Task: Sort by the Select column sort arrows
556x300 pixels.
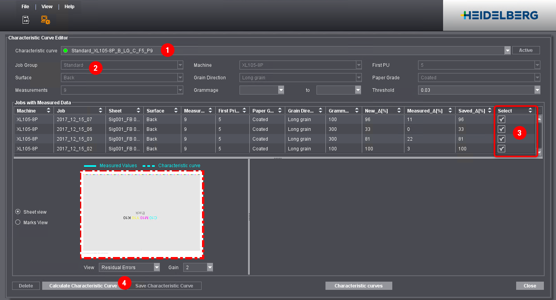Action: click(530, 111)
